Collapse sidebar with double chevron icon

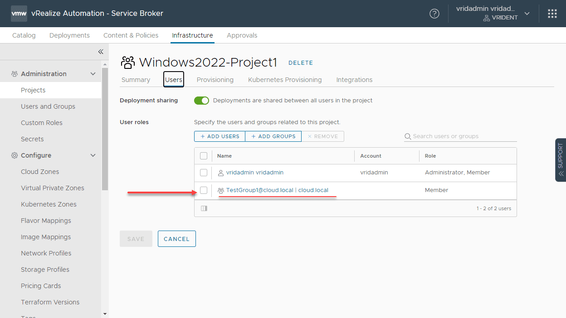(101, 52)
